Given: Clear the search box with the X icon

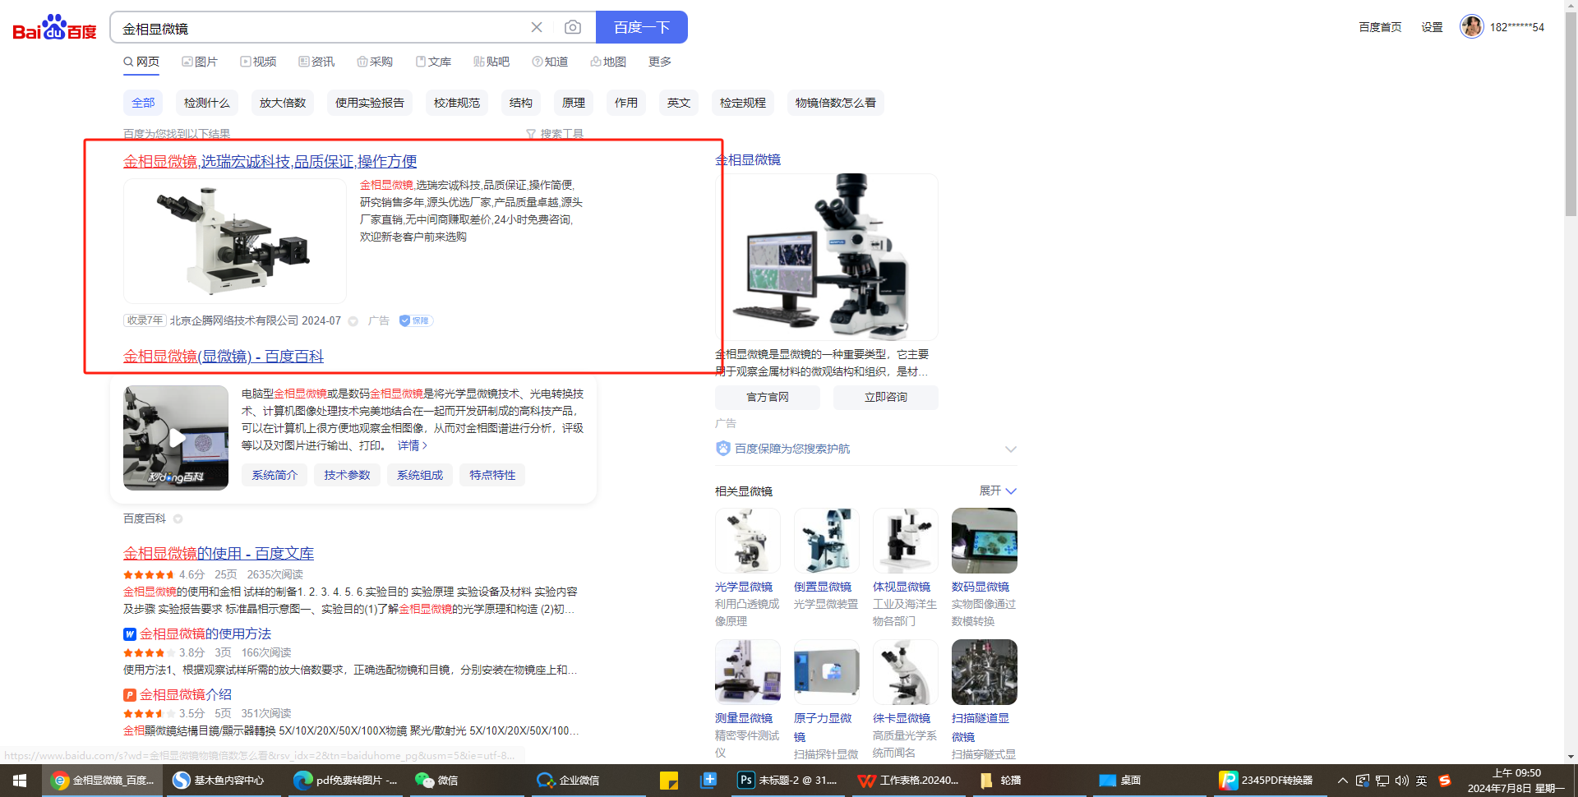Looking at the screenshot, I should tap(537, 27).
